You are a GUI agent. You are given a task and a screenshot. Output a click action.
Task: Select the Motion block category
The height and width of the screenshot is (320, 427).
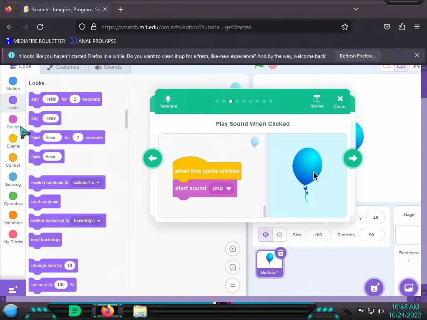13,83
